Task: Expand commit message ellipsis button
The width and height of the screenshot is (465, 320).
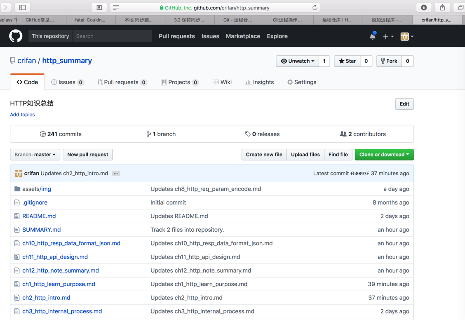Action: coord(116,174)
